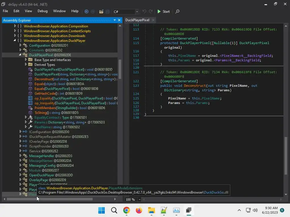
Task: Open the Window menu
Action: (x=59, y=11)
